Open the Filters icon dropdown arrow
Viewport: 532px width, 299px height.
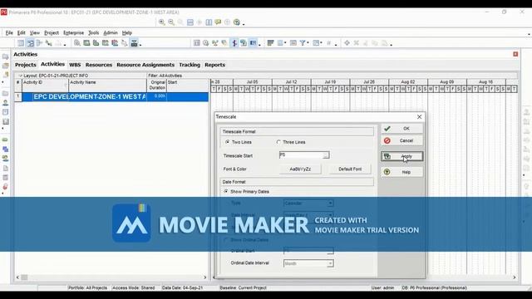308,43
